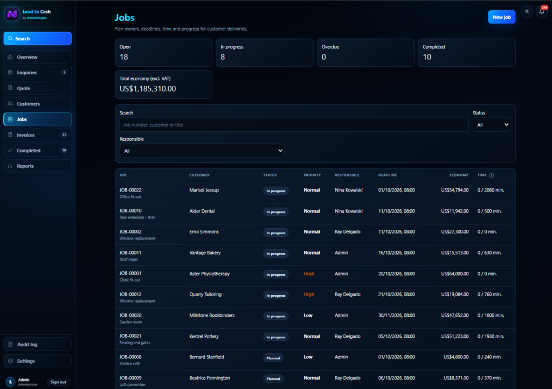Click the Lead to Cash logo icon
Image resolution: width=552 pixels, height=389 pixels.
click(12, 14)
